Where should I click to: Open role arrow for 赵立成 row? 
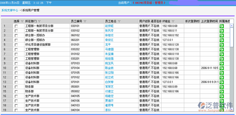coord(222,77)
